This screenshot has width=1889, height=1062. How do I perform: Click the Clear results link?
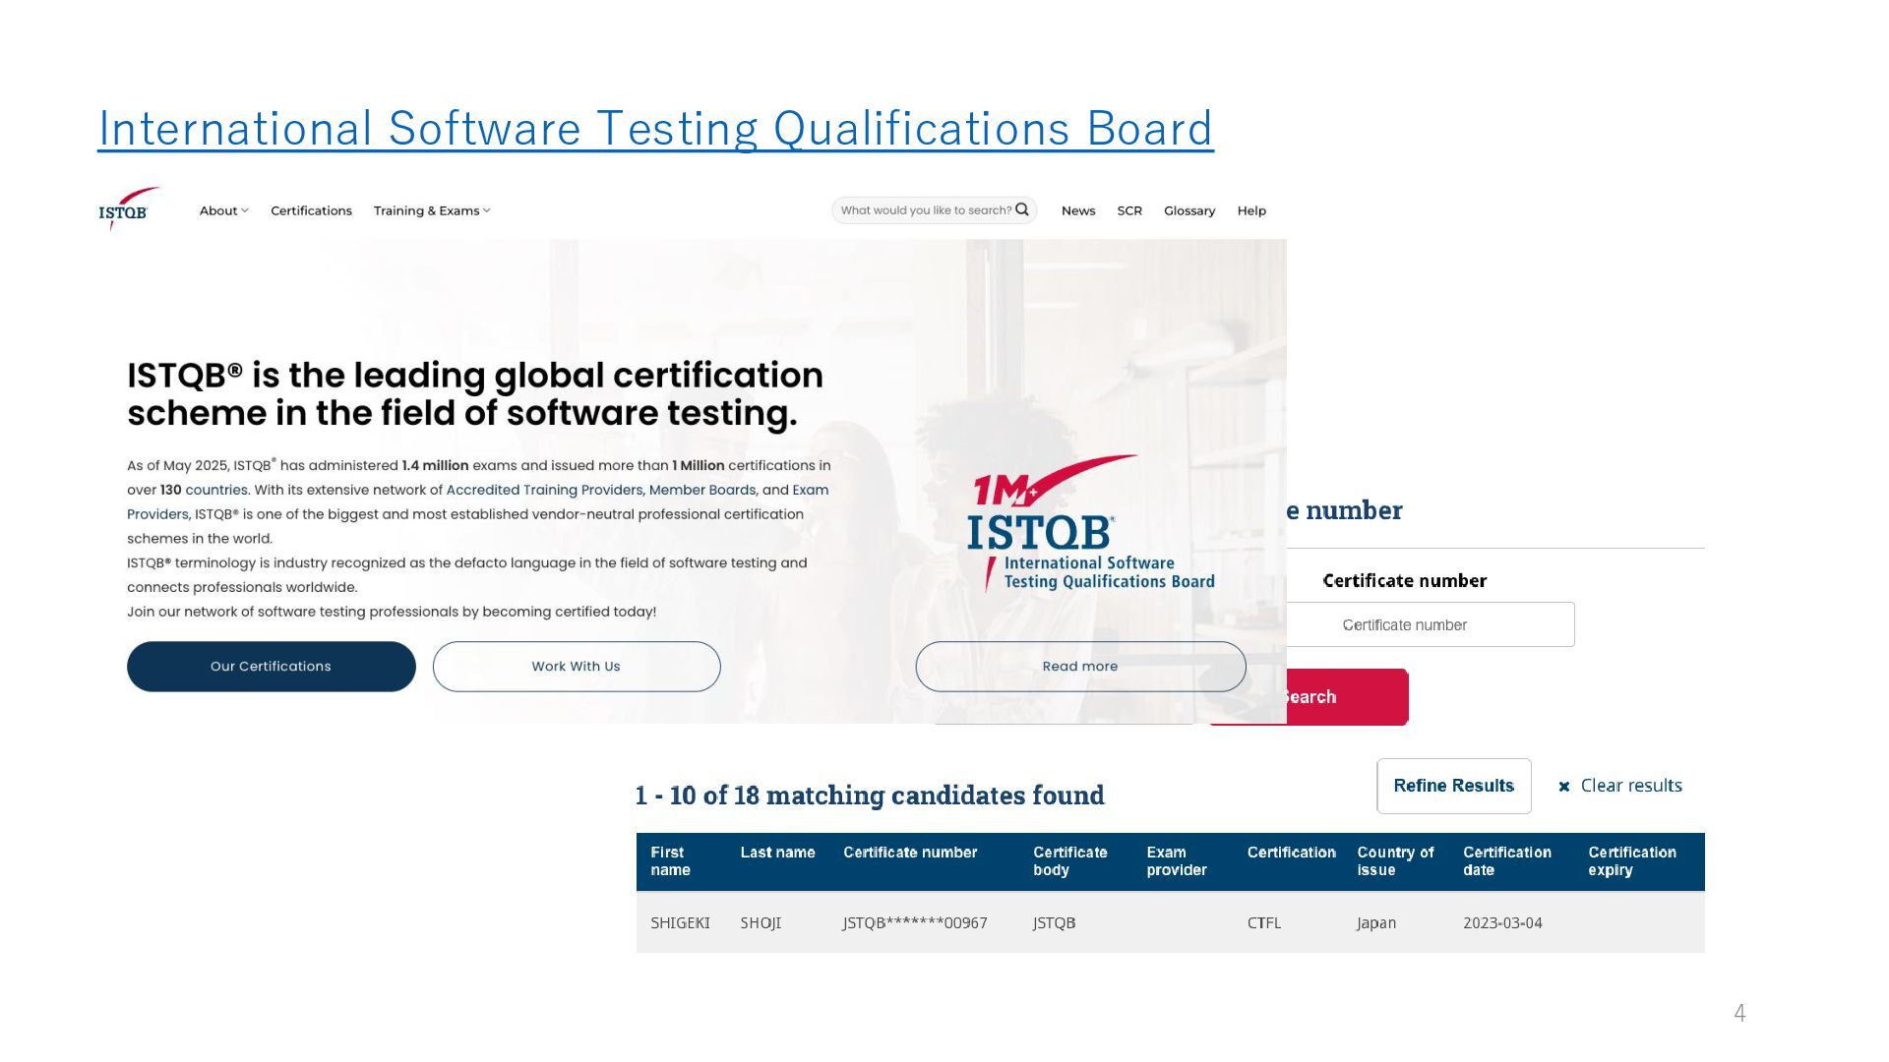coord(1631,786)
